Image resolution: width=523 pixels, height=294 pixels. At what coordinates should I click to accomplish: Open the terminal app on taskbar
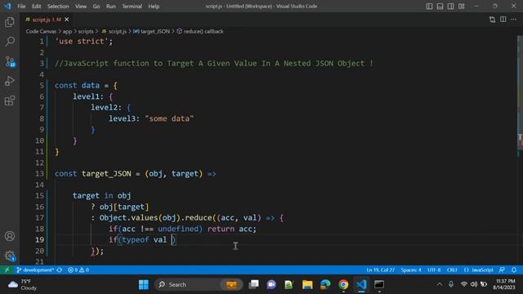tap(379, 285)
